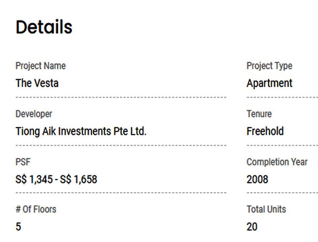
Task: Click the Total Units label
Action: (266, 209)
